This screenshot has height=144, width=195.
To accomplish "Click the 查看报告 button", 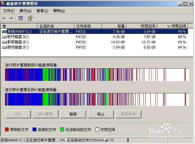I will [x=128, y=114].
